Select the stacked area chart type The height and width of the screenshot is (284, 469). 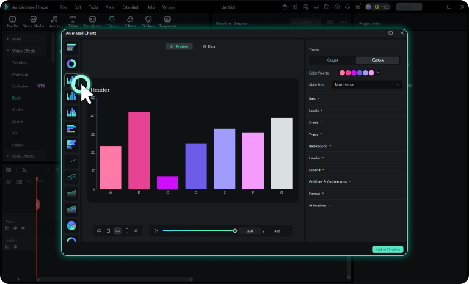(71, 209)
